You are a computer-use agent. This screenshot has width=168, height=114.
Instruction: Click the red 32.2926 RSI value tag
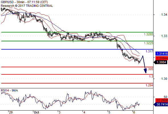tap(162, 100)
